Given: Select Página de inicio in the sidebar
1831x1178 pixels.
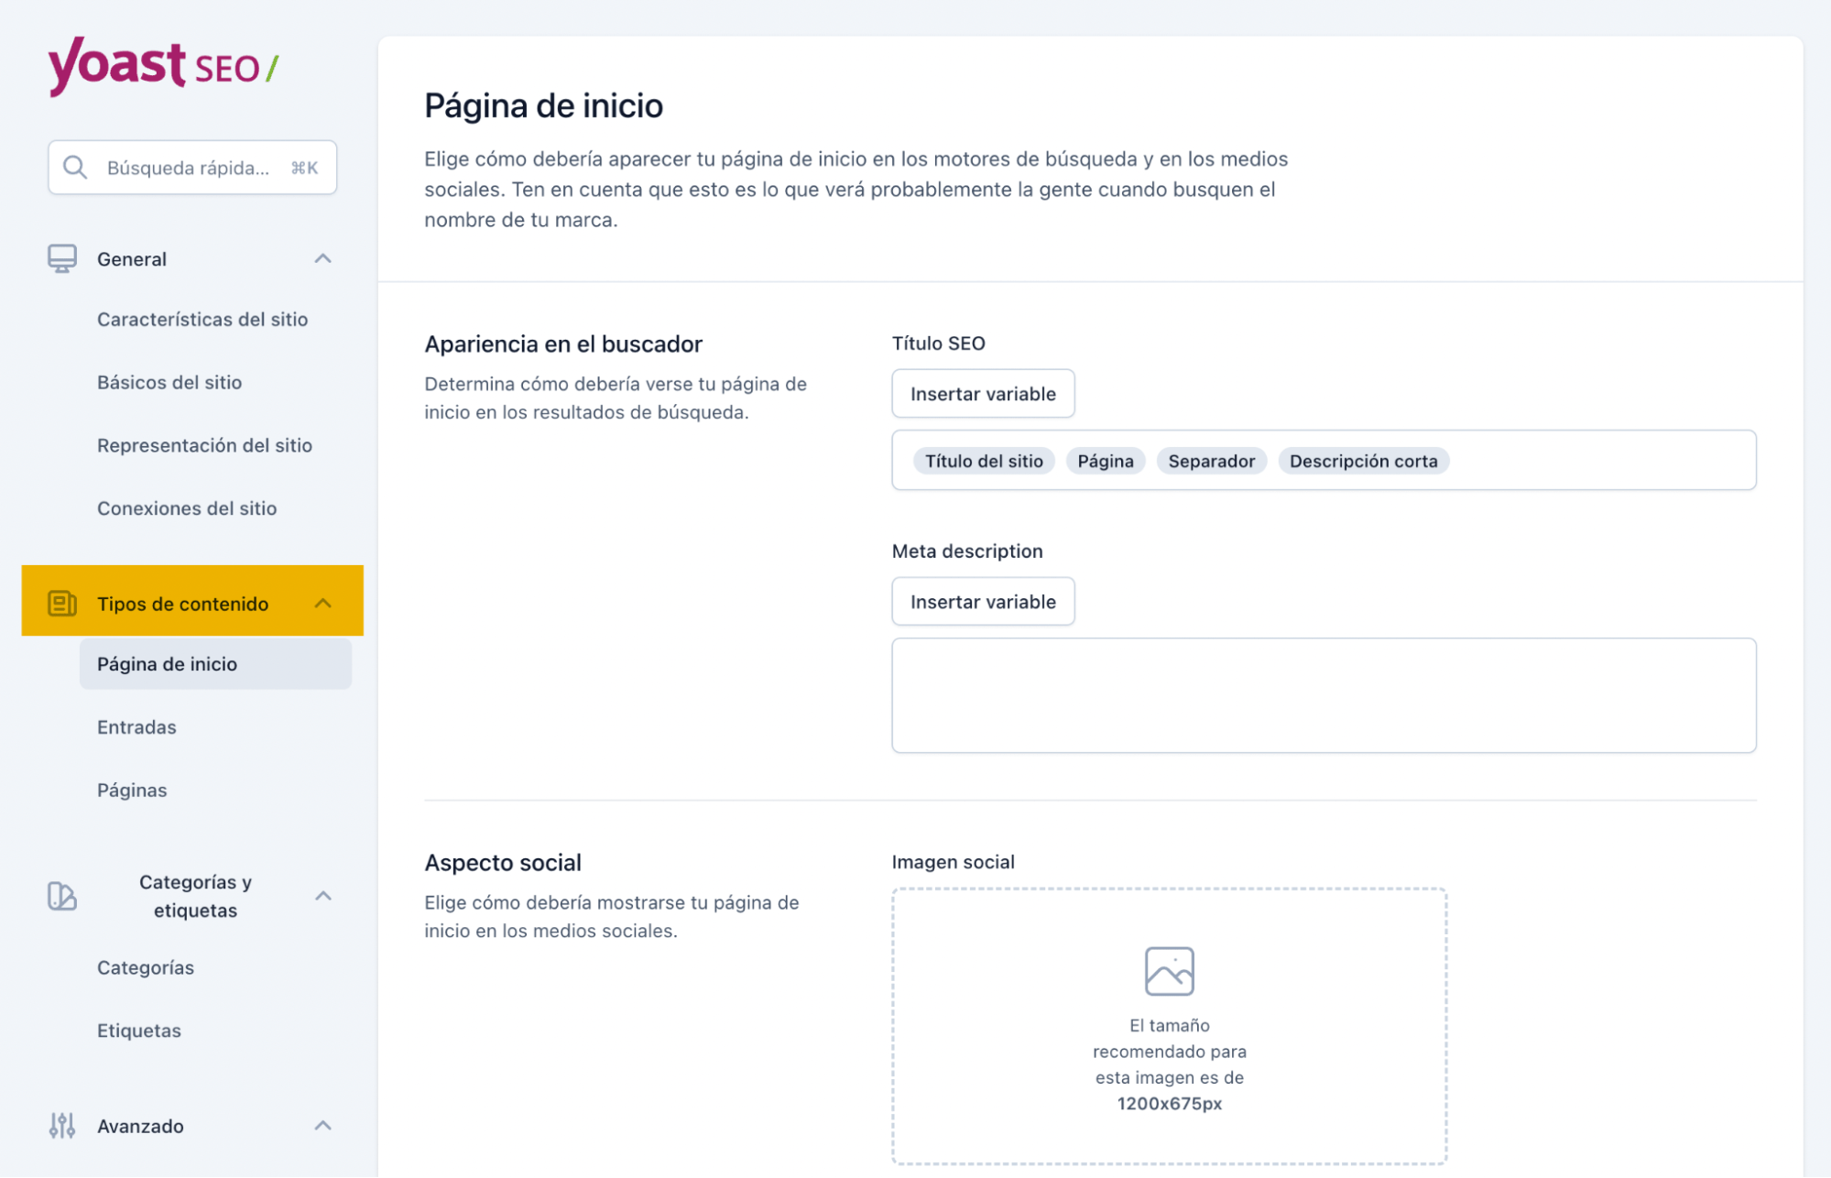Looking at the screenshot, I should point(167,663).
